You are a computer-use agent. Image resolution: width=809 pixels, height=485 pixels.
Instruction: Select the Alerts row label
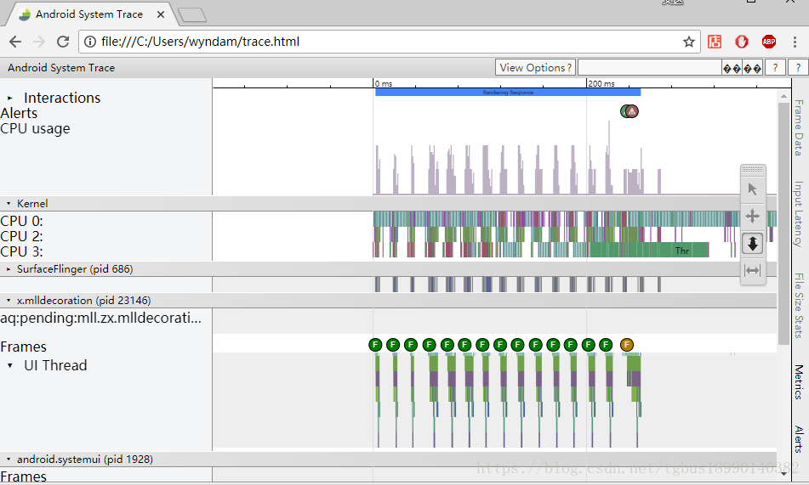coord(19,113)
